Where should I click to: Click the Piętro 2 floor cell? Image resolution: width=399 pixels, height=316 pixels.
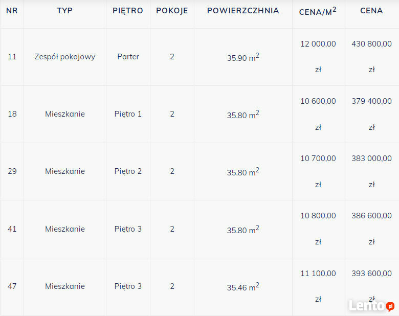click(x=128, y=171)
